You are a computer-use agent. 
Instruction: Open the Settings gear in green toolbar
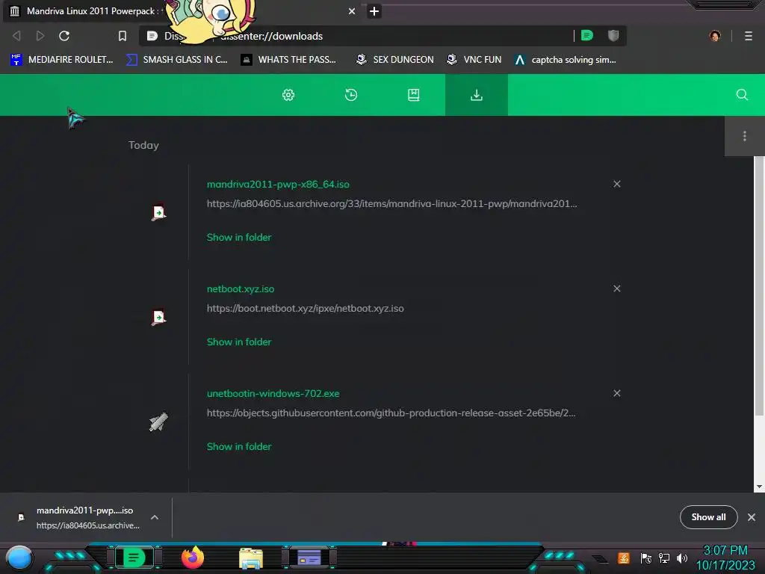click(288, 95)
